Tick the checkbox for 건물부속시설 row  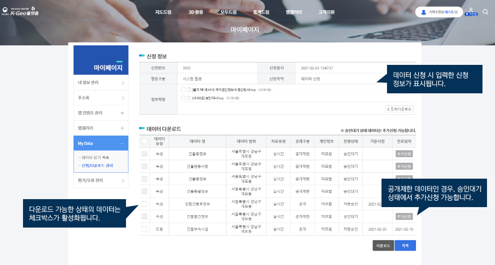coord(144,229)
